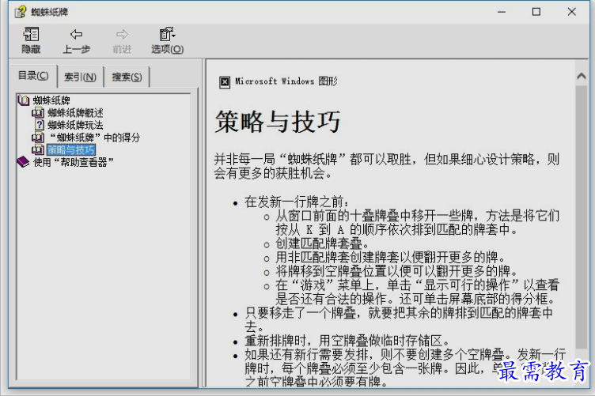Click the scroll-up arrow in content pane
The image size is (595, 396).
point(582,76)
